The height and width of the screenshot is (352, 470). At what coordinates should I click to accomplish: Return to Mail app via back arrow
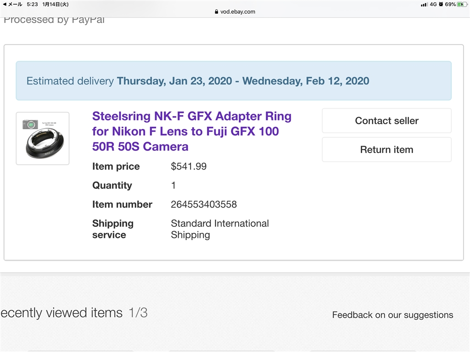click(x=5, y=4)
